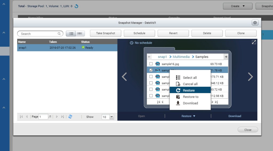The height and width of the screenshot is (151, 273).
Task: Expand the Create dropdown button
Action: coord(238,6)
